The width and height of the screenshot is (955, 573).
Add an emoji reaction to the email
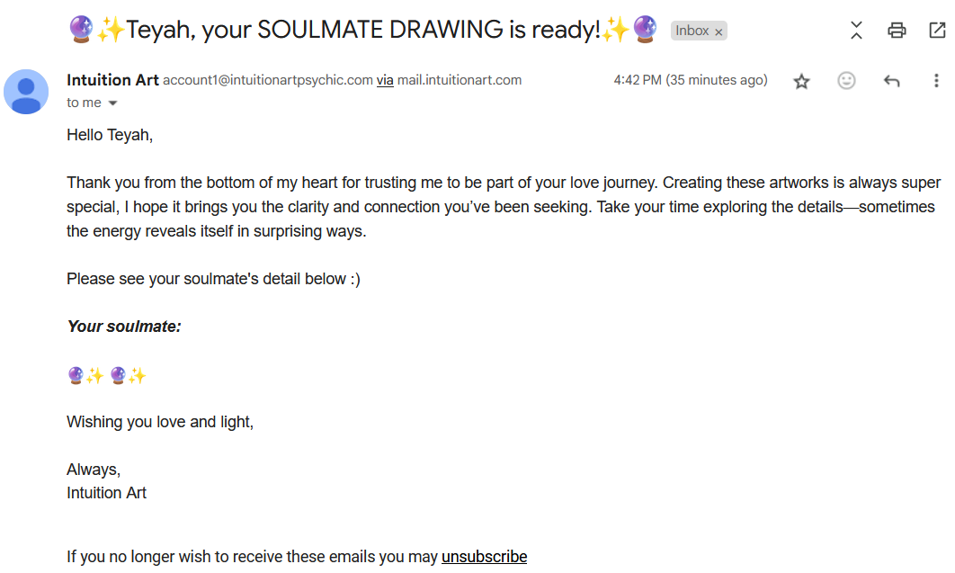(846, 80)
